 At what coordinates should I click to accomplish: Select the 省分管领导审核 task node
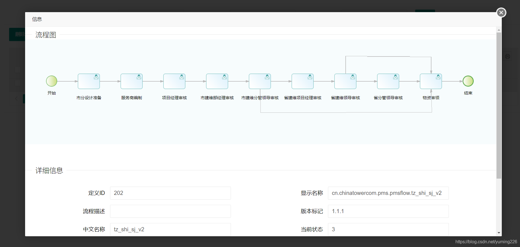coord(388,81)
